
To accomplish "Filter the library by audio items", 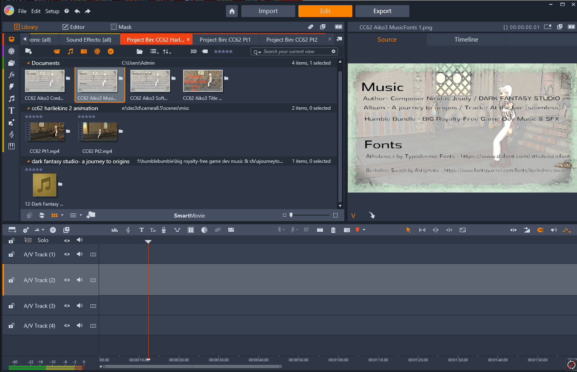I will point(71,52).
